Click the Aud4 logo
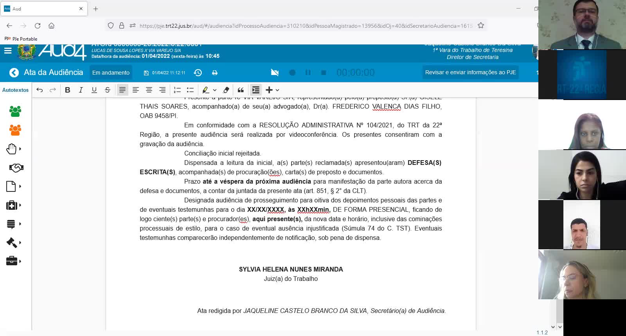This screenshot has width=626, height=336. click(x=62, y=52)
